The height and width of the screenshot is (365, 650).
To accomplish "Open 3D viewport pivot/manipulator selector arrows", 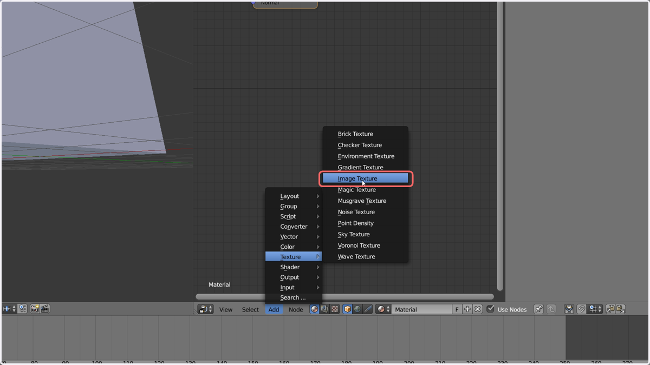I will (x=9, y=309).
